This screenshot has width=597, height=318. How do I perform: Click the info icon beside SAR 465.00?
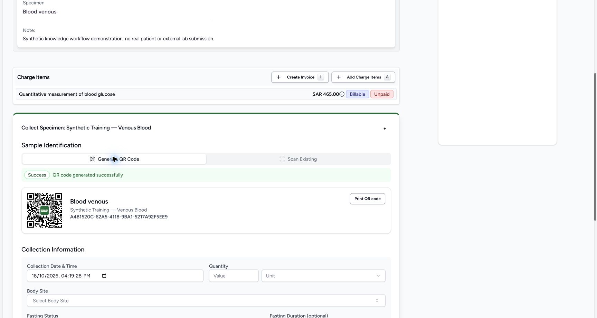tap(342, 94)
